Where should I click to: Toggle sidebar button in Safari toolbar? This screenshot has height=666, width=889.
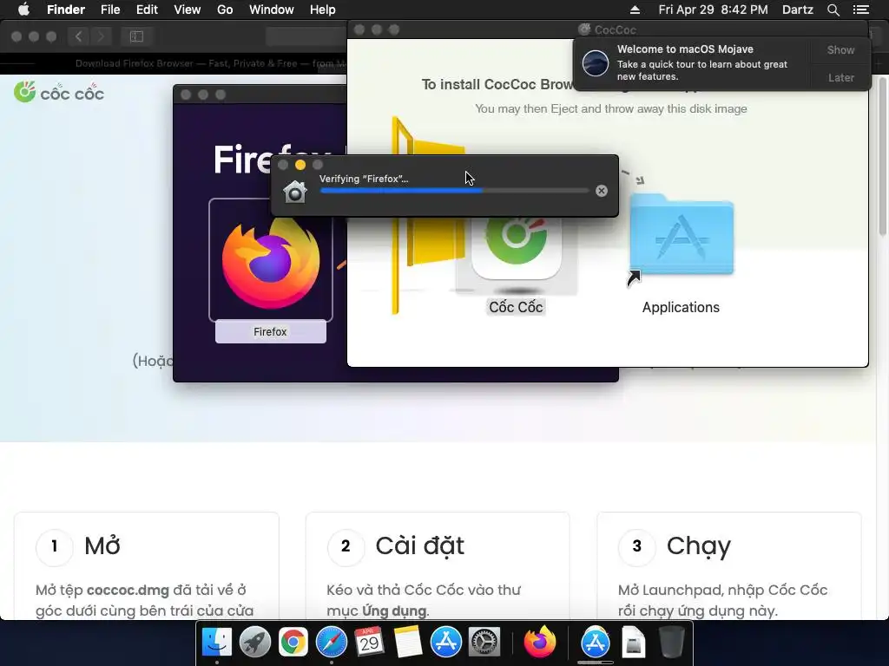point(136,36)
